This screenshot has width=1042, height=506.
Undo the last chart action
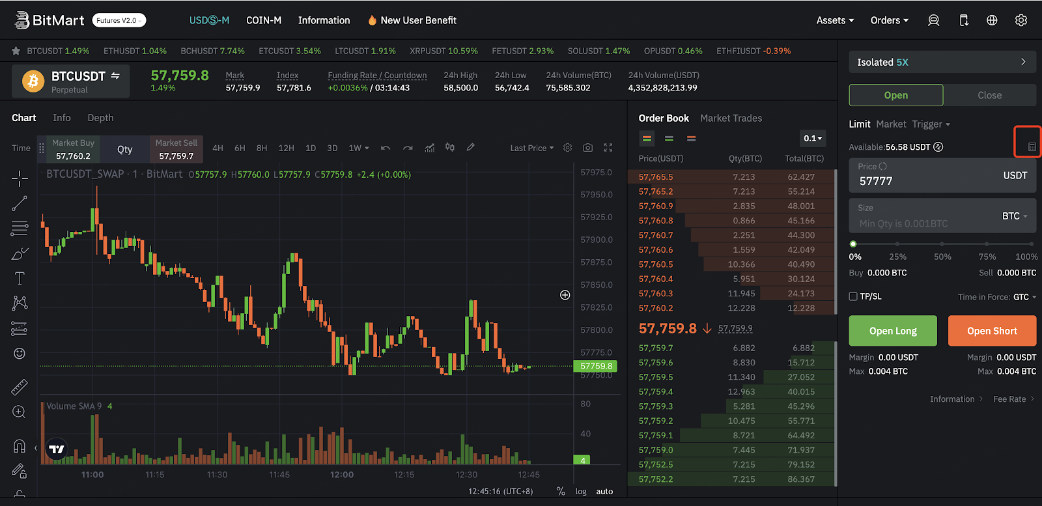click(x=386, y=148)
